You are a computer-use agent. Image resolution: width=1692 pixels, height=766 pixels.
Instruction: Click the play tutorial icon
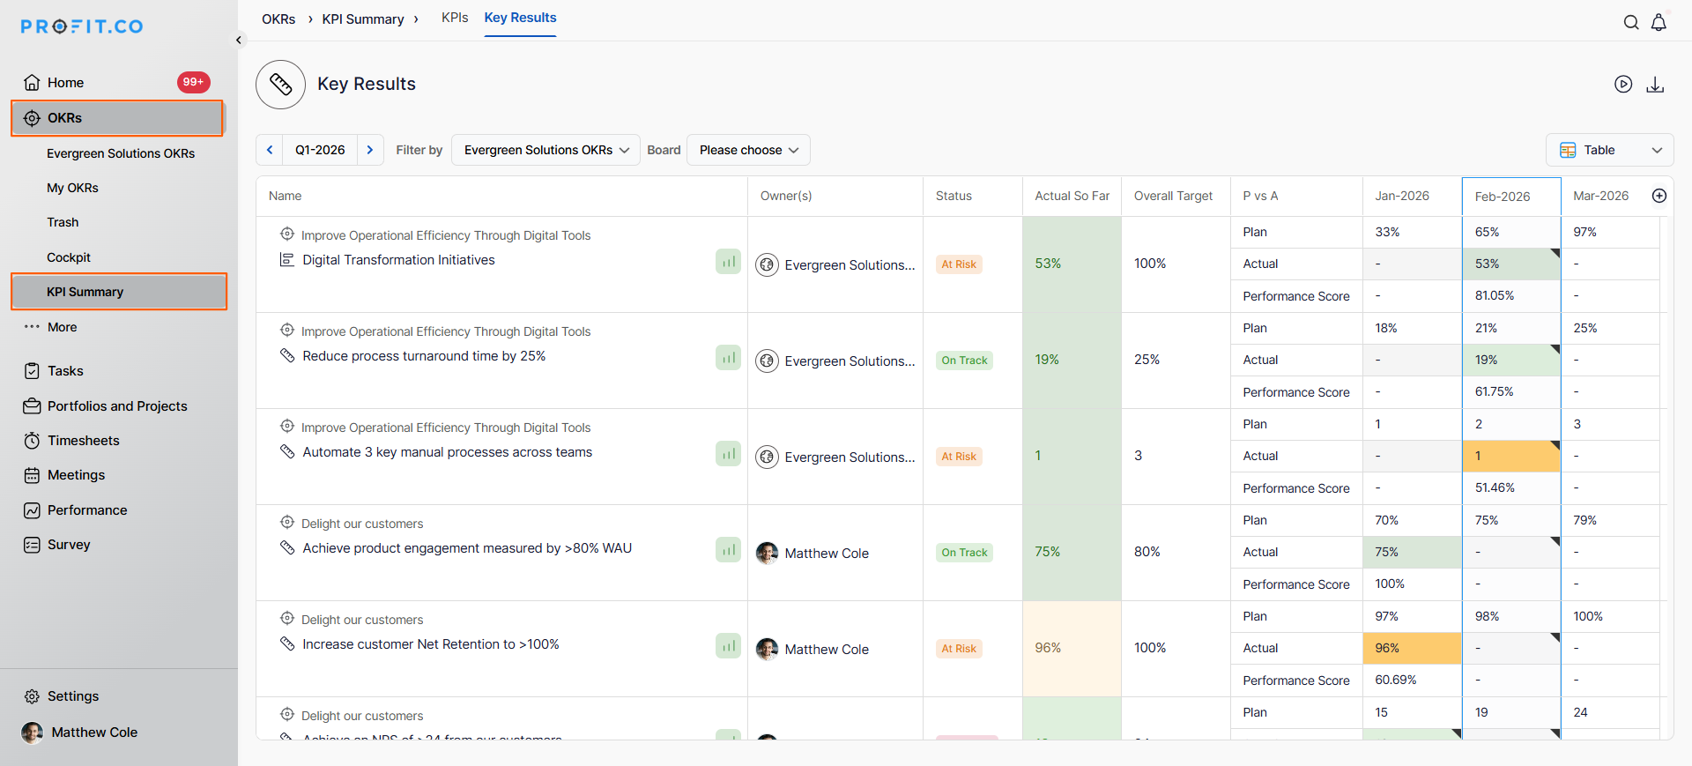click(1623, 84)
